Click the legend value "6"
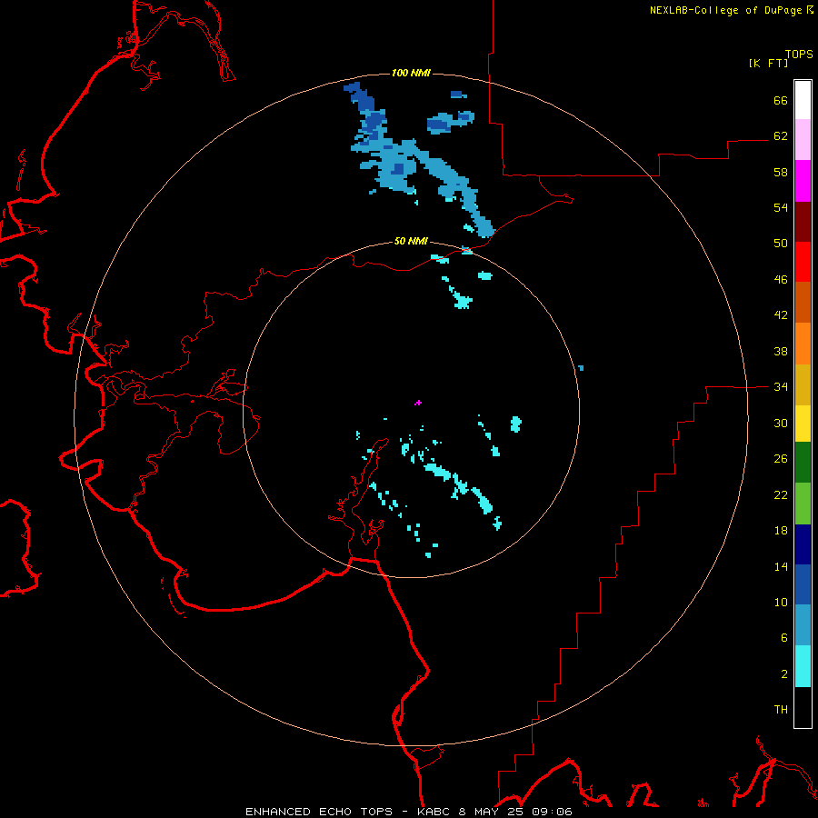This screenshot has width=818, height=818. pyautogui.click(x=784, y=637)
